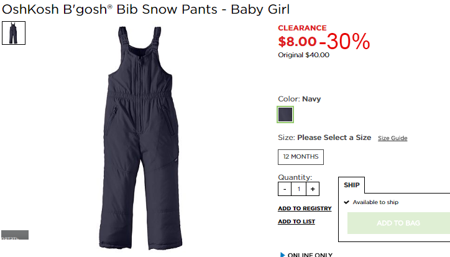Decrease quantity with the minus button
The image size is (450, 257).
click(285, 189)
